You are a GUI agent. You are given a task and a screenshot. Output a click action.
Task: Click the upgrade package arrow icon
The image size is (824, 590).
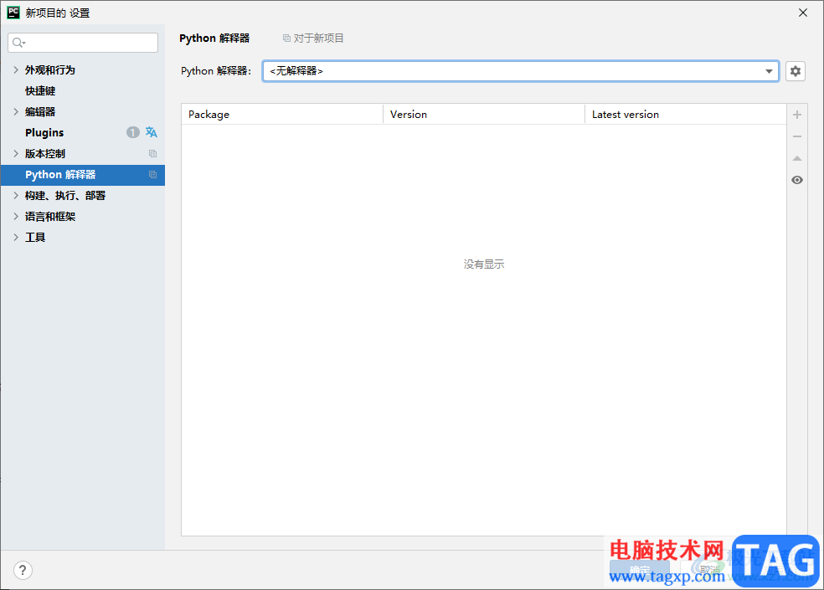[796, 158]
